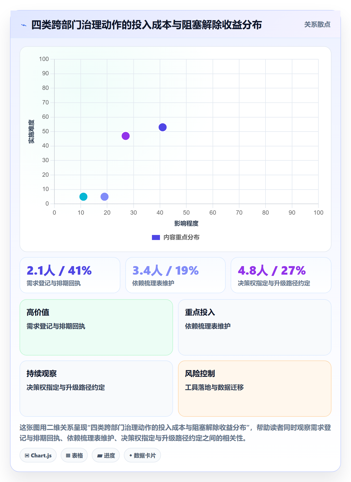This screenshot has height=482, width=351.
Task: Open the 3.4人 / 19% metric card
Action: pos(175,275)
